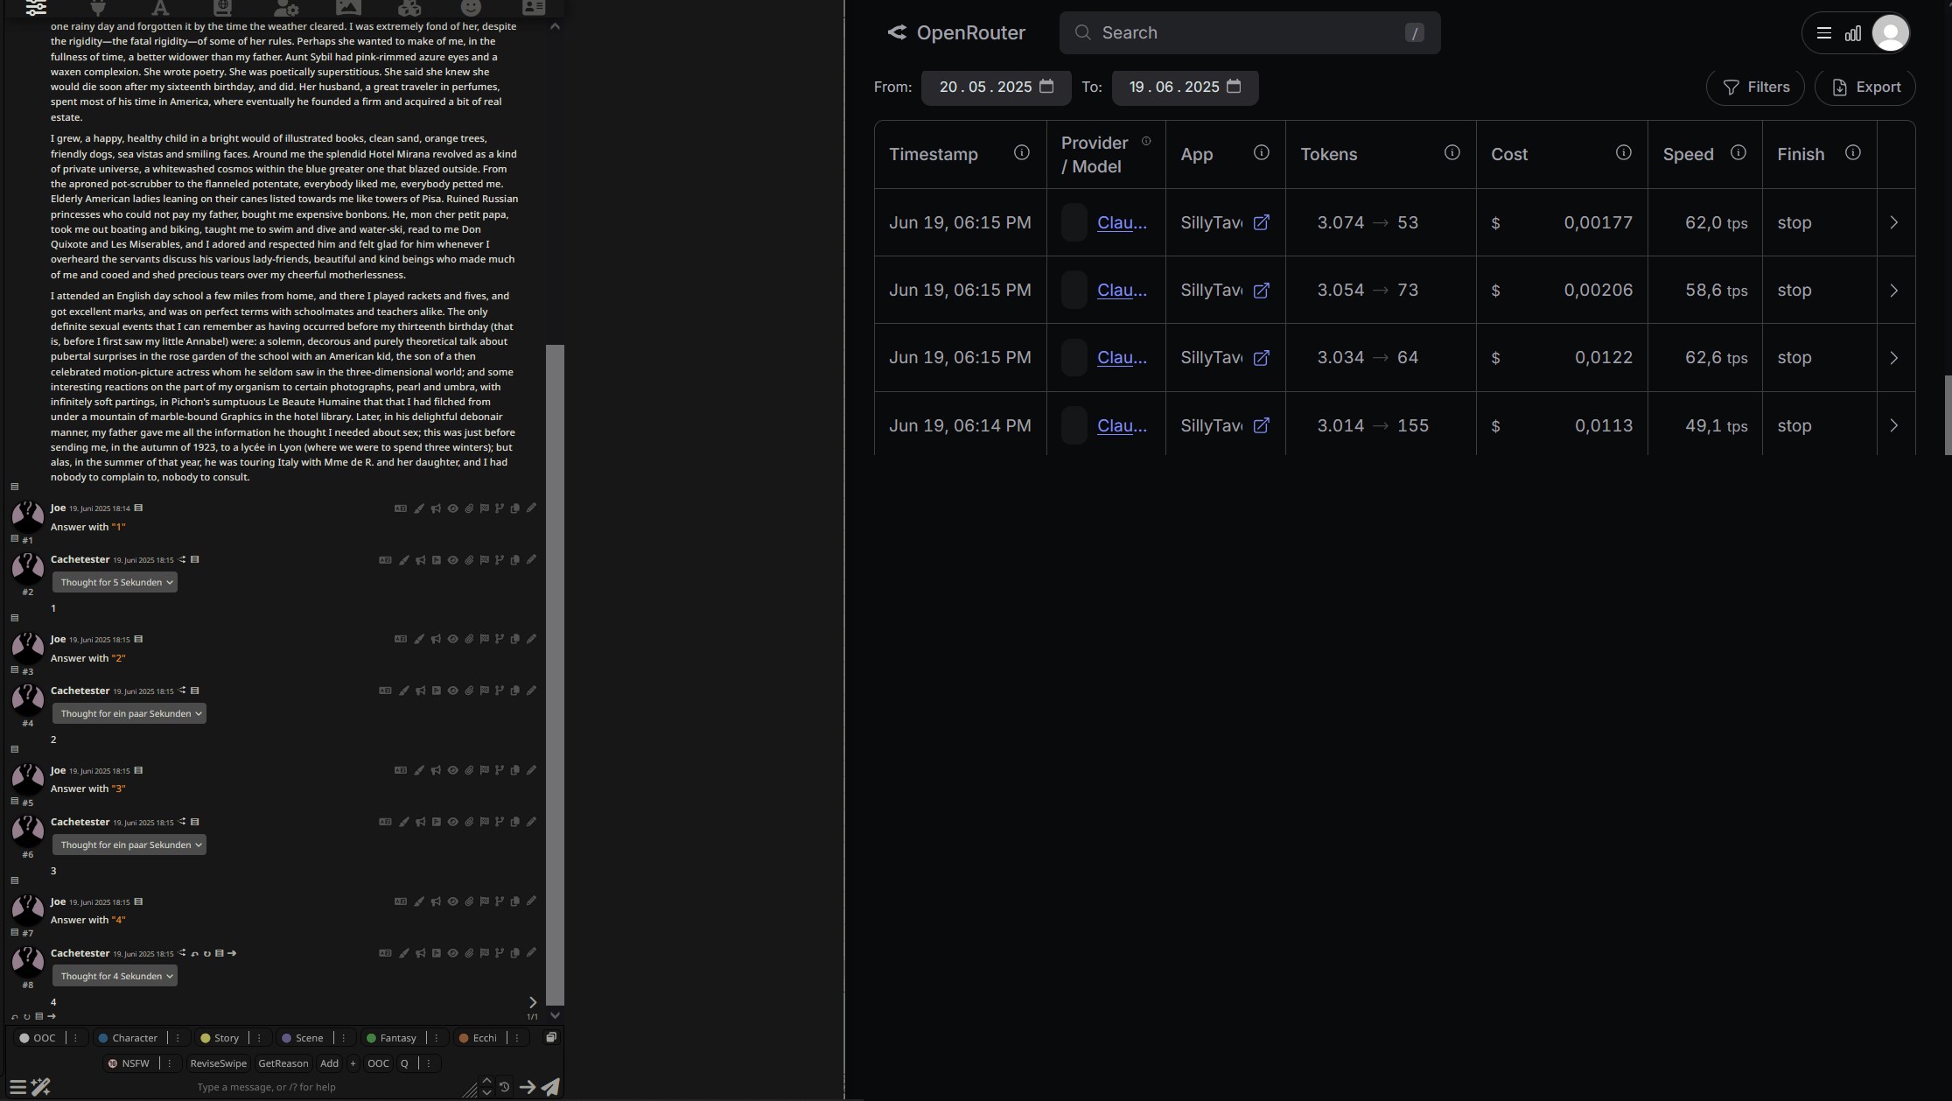The height and width of the screenshot is (1101, 1952).
Task: Open AI response formatting letter A icon
Action: pos(160,8)
